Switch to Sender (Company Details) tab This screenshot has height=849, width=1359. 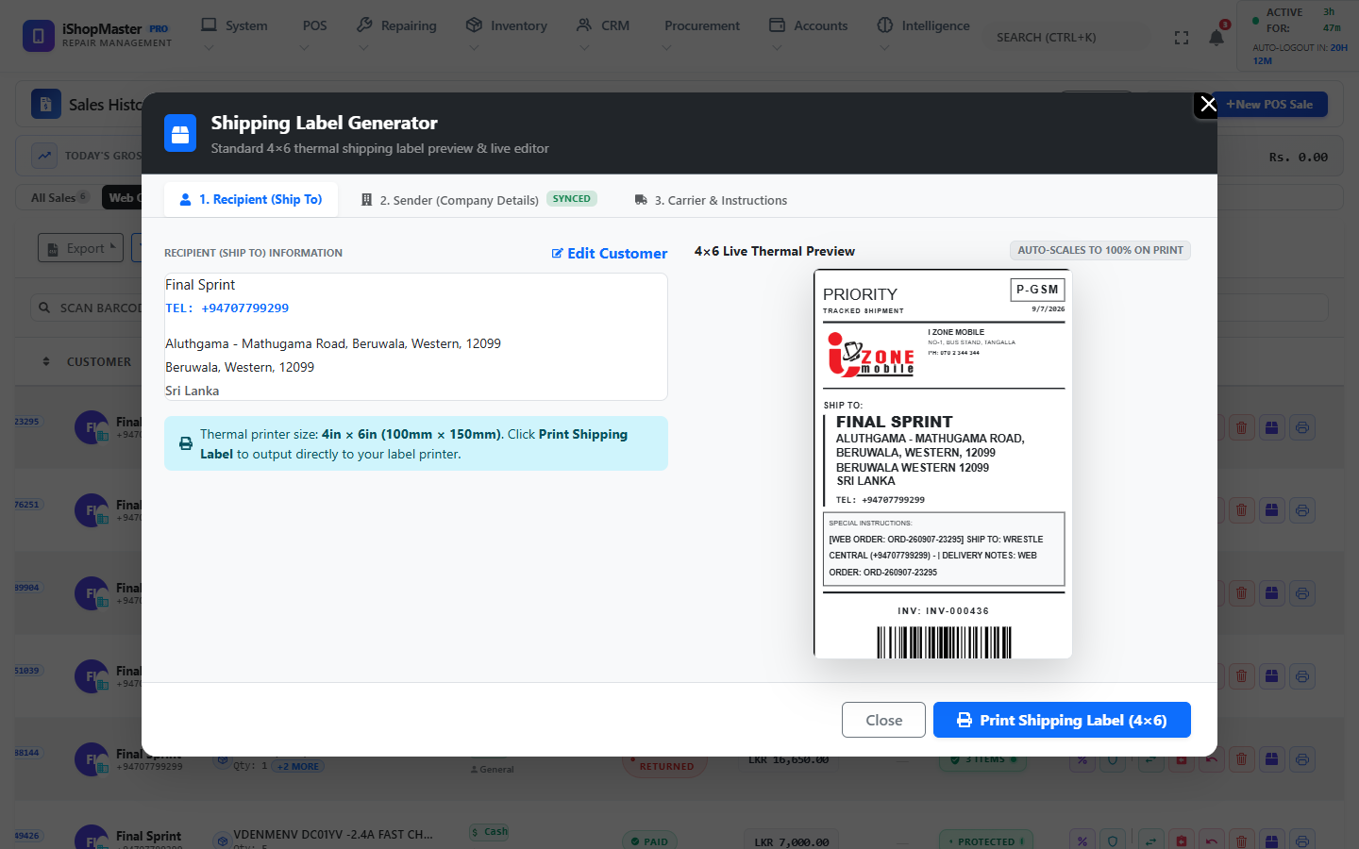[478, 200]
